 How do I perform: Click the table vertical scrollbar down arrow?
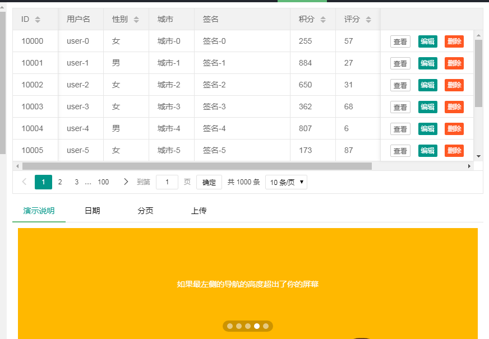pos(478,156)
